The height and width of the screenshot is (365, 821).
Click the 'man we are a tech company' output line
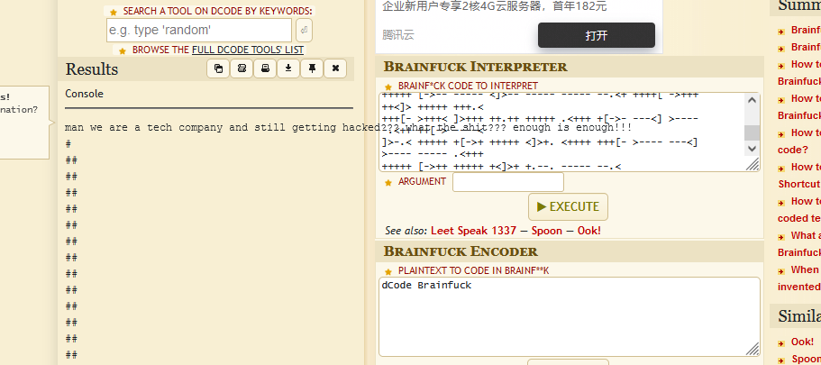[348, 128]
